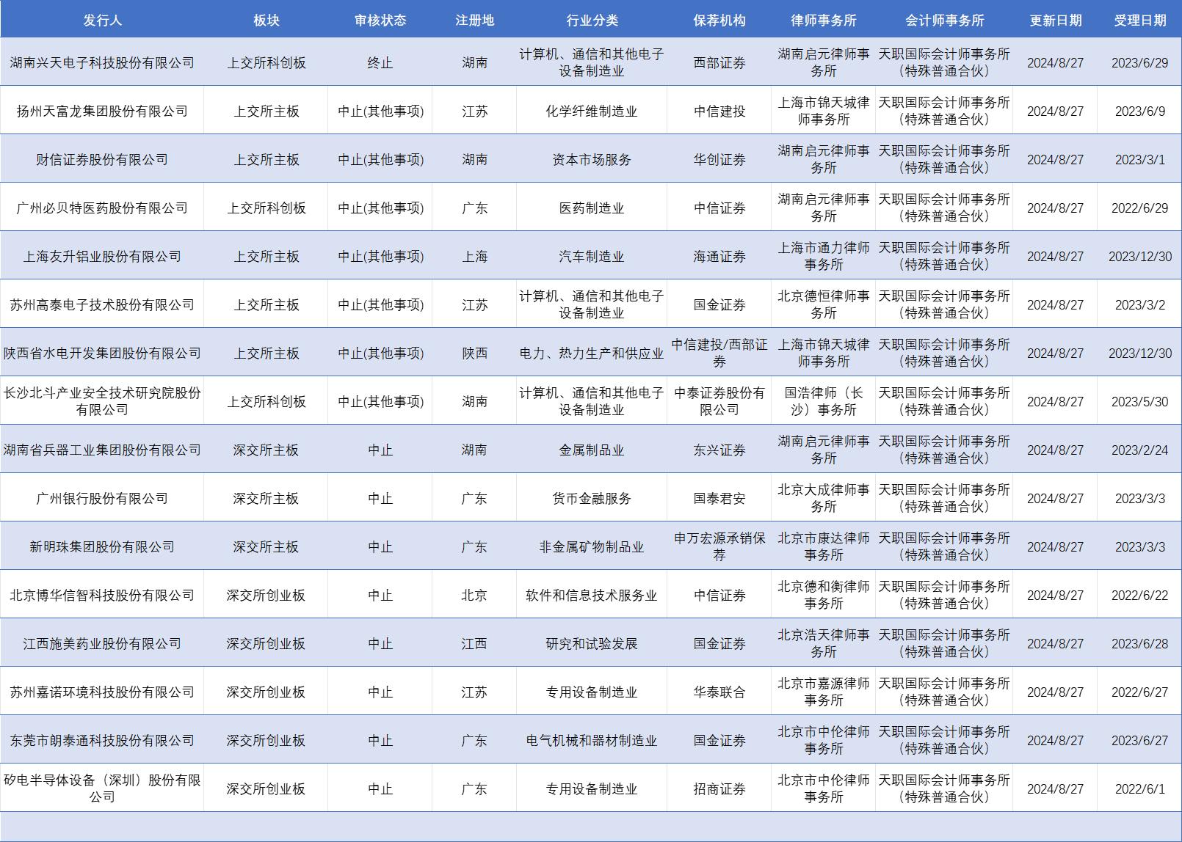The height and width of the screenshot is (842, 1182).
Task: Click acceptance date 2022/6/1
Action: [x=1139, y=789]
